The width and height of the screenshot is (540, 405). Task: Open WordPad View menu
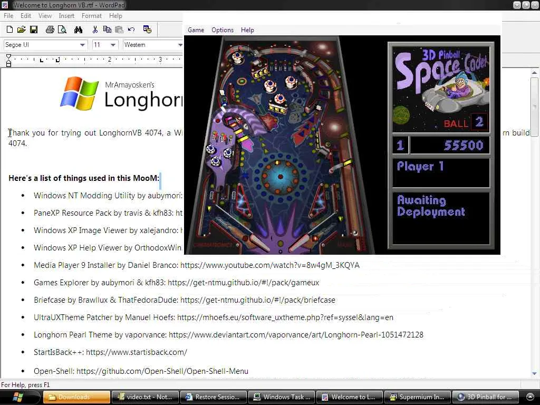point(45,16)
